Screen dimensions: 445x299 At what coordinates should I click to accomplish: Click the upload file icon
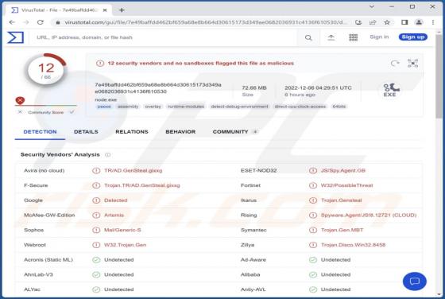coord(331,37)
